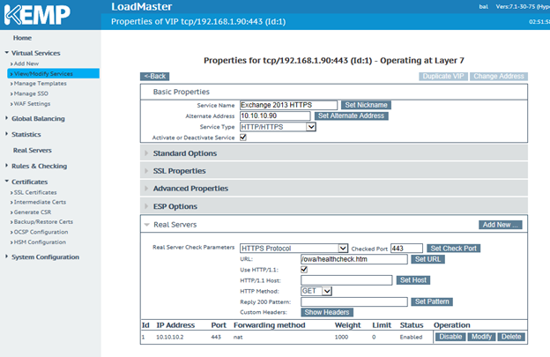This screenshot has width=550, height=357.
Task: Click the Forwarding method column header
Action: tap(269, 325)
